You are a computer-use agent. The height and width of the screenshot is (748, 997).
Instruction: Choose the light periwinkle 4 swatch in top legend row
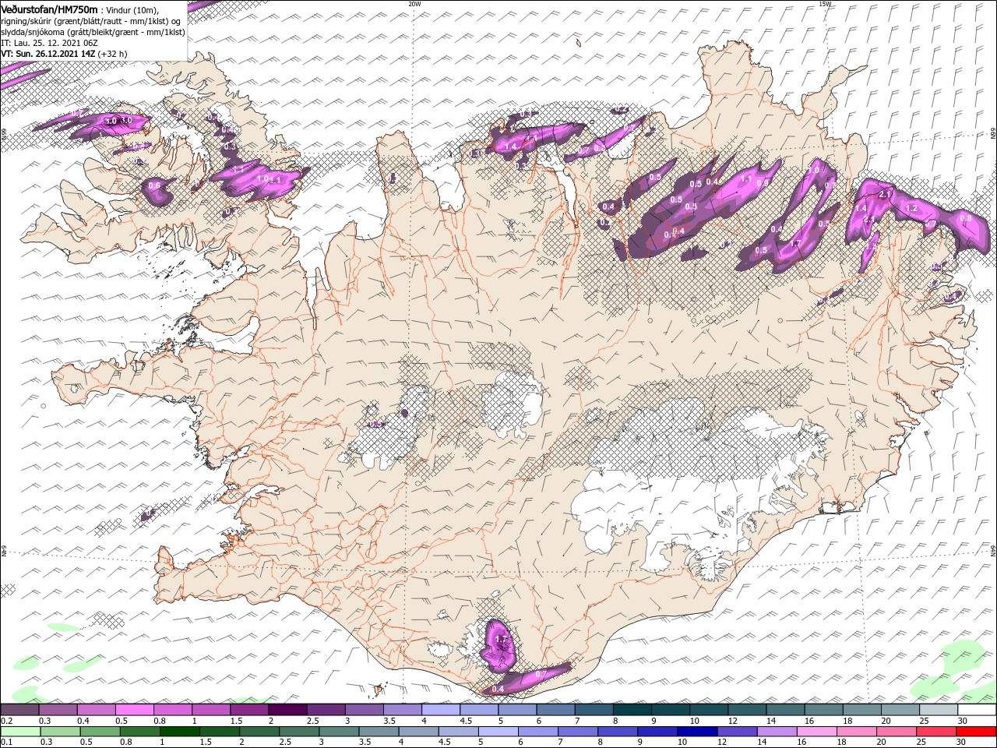(x=441, y=709)
